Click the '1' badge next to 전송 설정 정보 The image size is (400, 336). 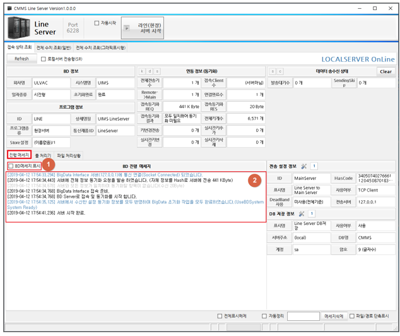coord(314,166)
